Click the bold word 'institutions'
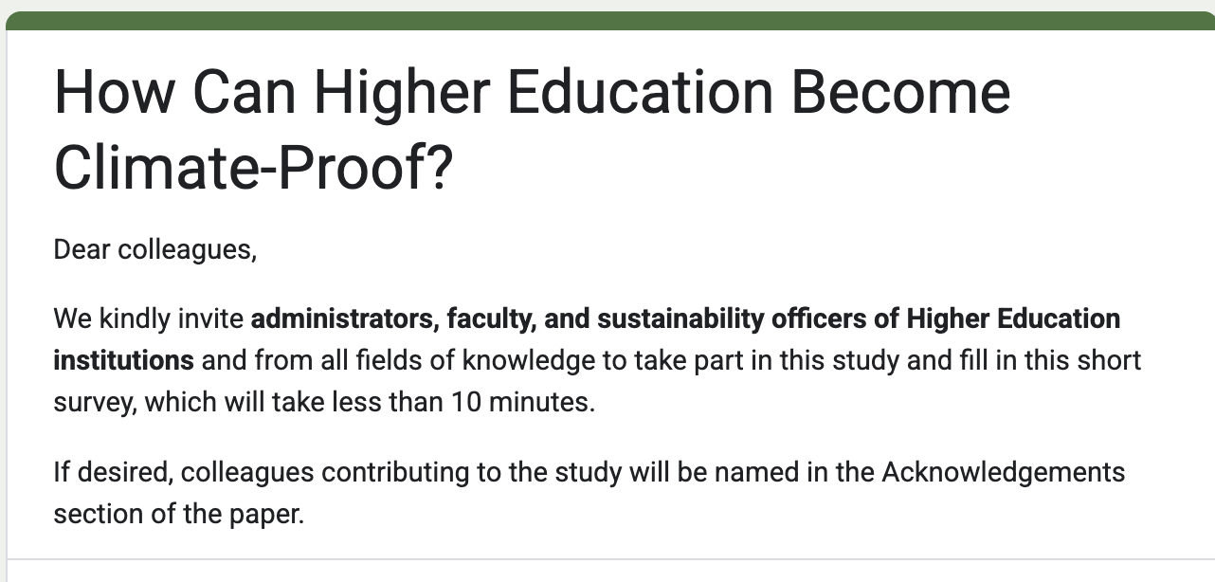This screenshot has width=1215, height=582. 124,360
